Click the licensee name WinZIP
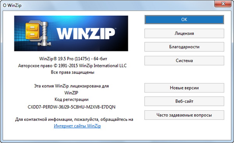Viewport: 234px width, 143px height. (x=71, y=93)
